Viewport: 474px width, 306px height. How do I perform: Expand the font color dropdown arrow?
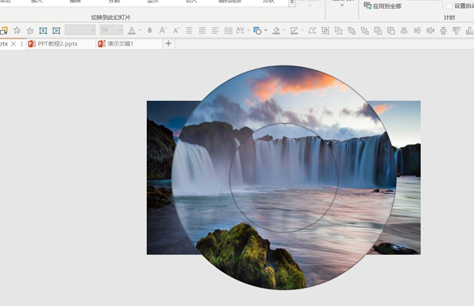[x=140, y=30]
